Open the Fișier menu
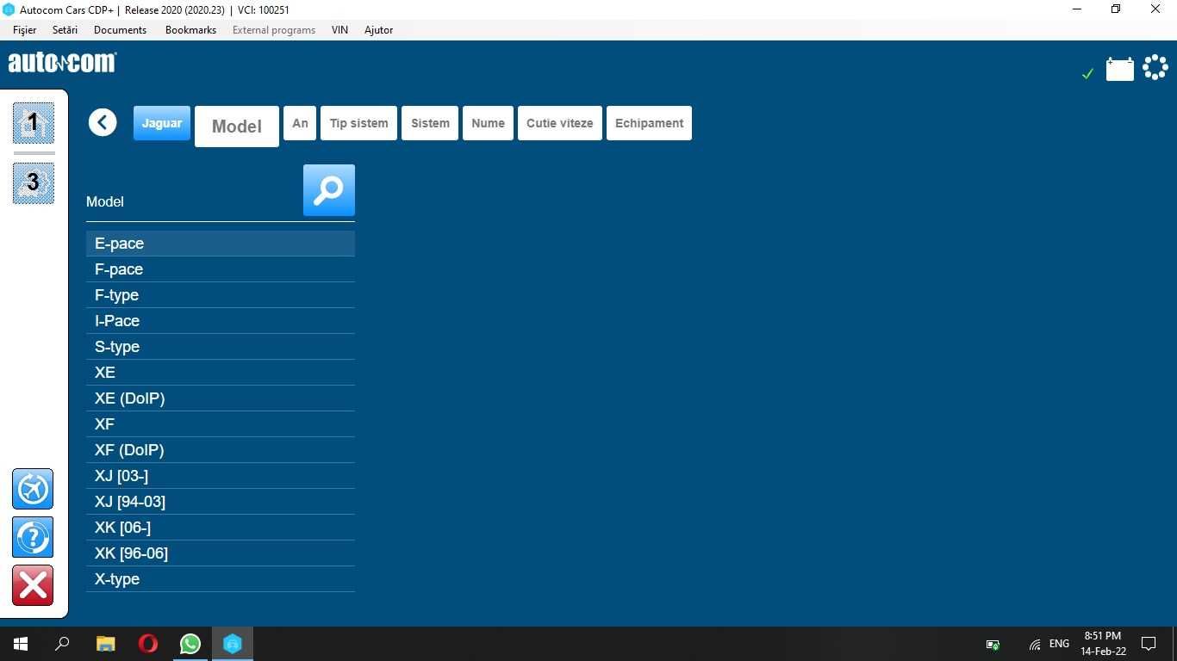 [x=25, y=29]
